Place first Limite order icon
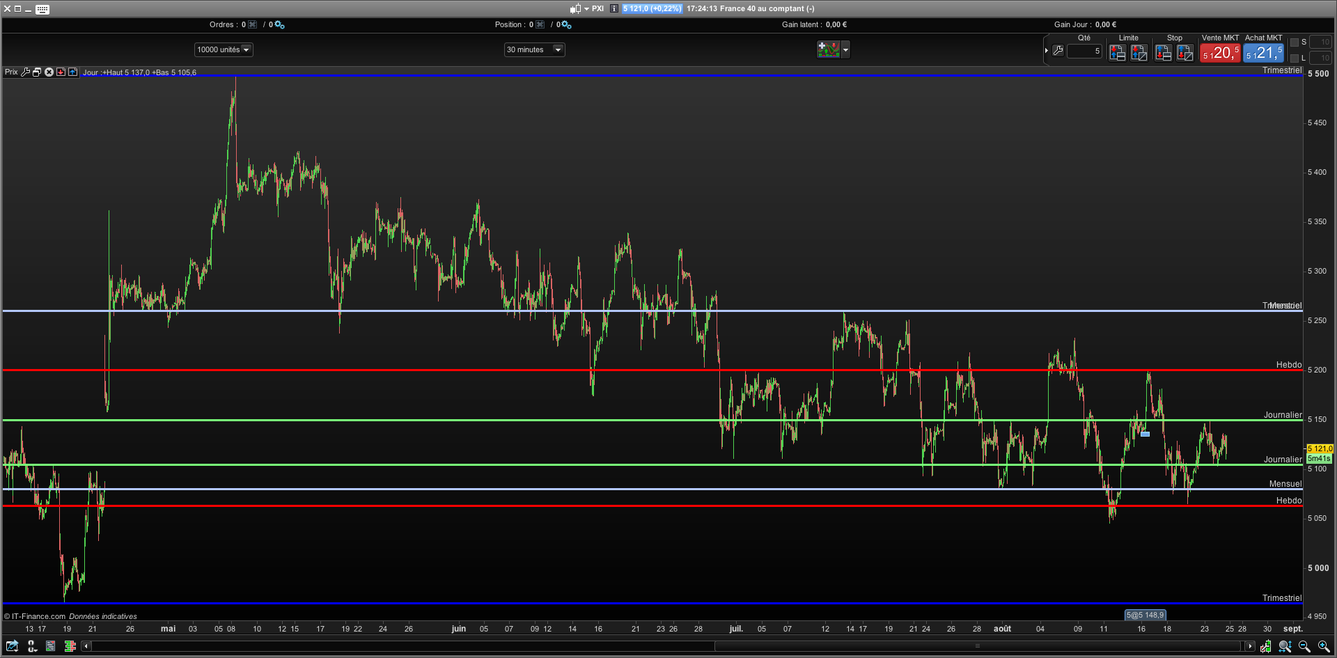 pyautogui.click(x=1118, y=52)
